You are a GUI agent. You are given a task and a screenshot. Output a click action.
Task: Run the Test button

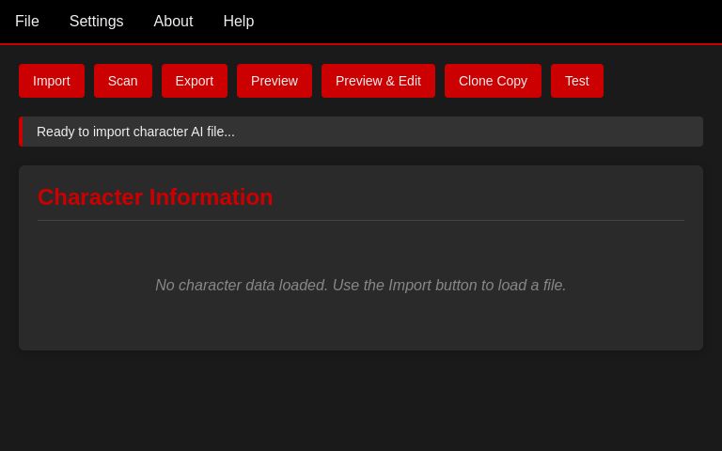click(x=576, y=81)
